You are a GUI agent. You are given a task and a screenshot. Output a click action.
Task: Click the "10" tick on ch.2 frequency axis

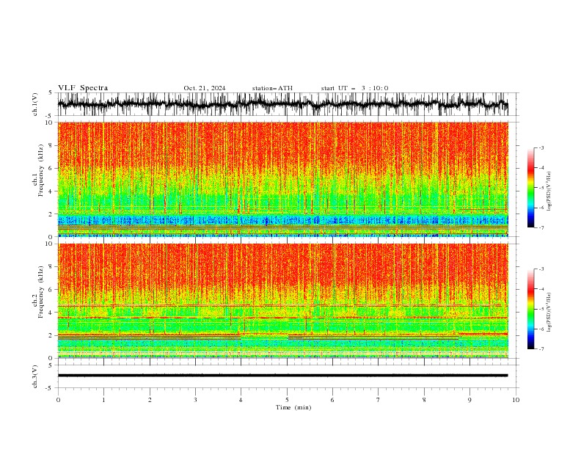[x=49, y=244]
